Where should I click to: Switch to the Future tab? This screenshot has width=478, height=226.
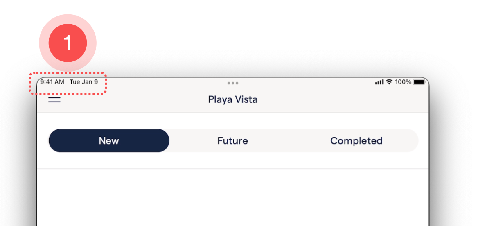click(232, 141)
